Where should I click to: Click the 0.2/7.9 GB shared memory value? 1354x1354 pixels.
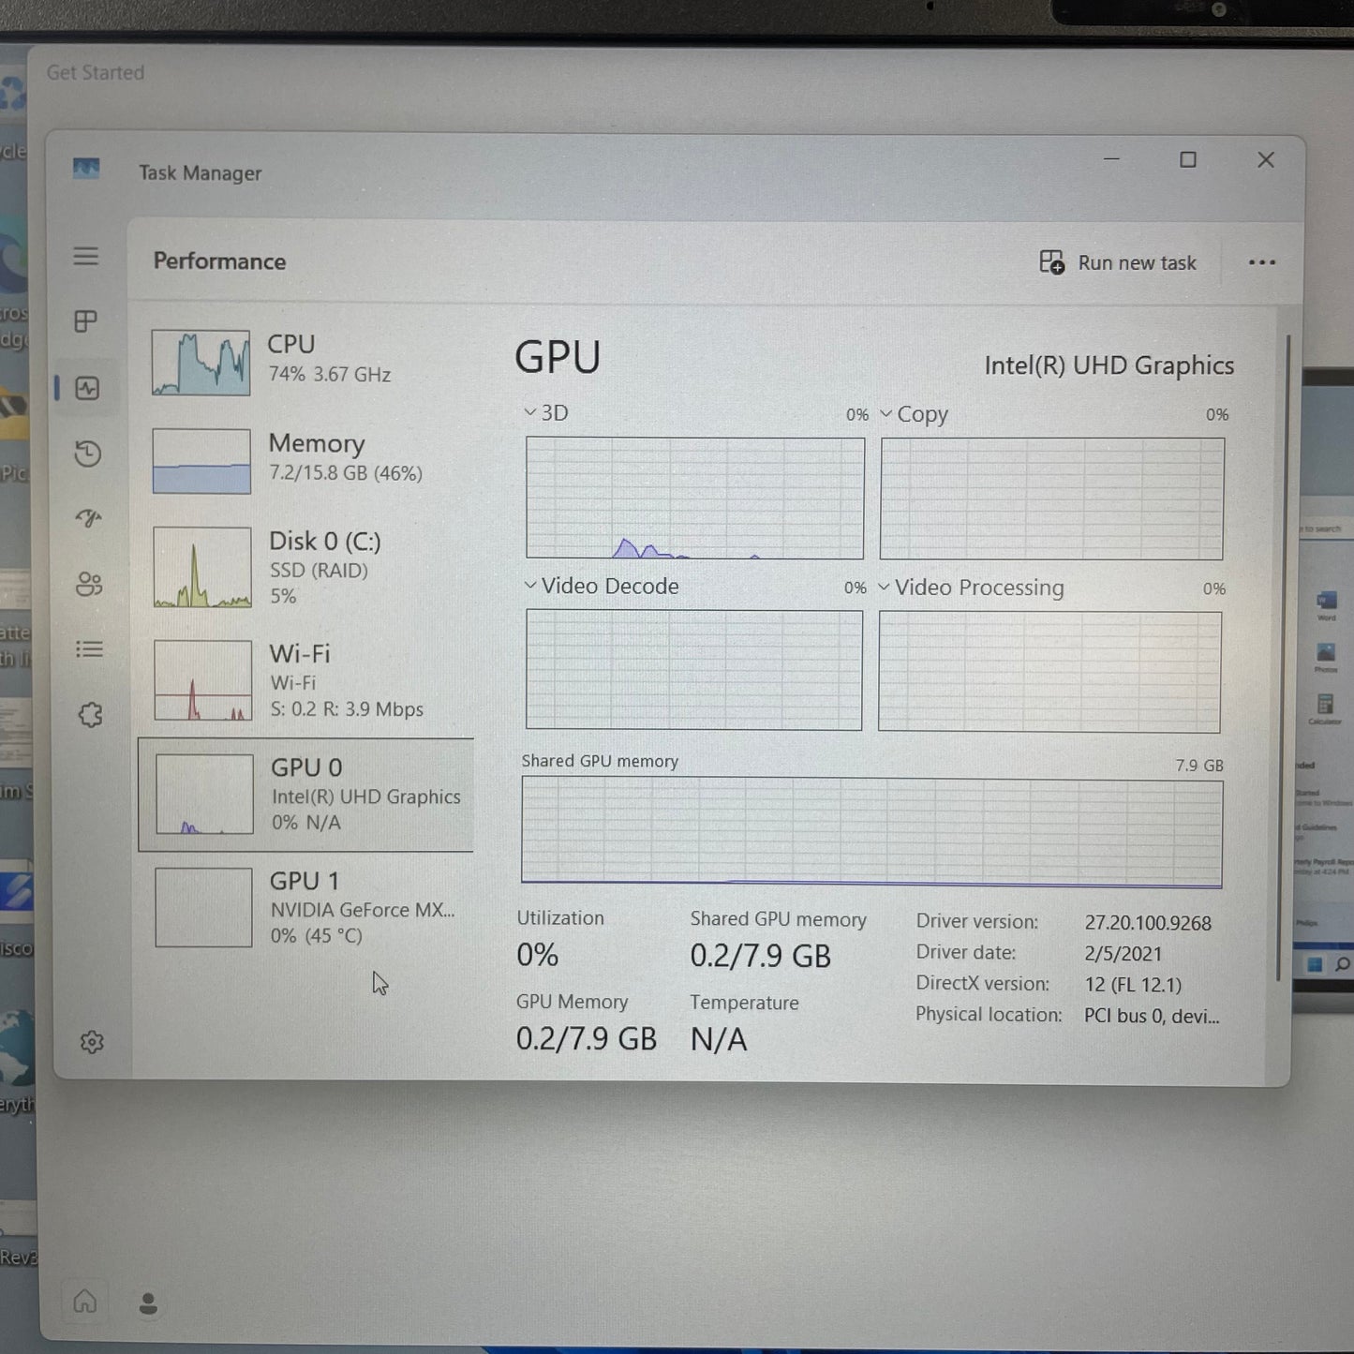coord(760,956)
